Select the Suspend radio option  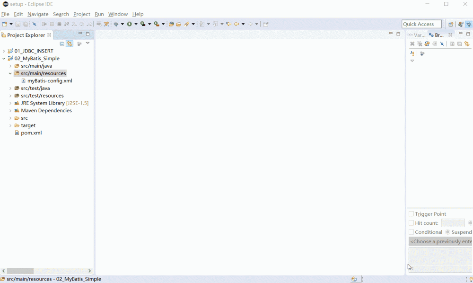tap(447, 232)
